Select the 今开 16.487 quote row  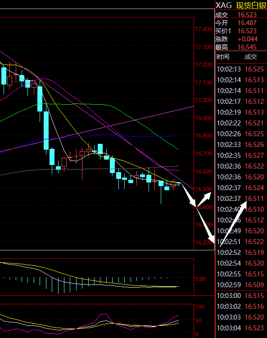241,23
